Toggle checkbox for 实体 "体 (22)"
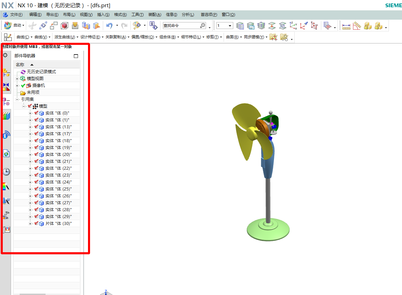Image resolution: width=402 pixels, height=295 pixels. click(x=37, y=168)
